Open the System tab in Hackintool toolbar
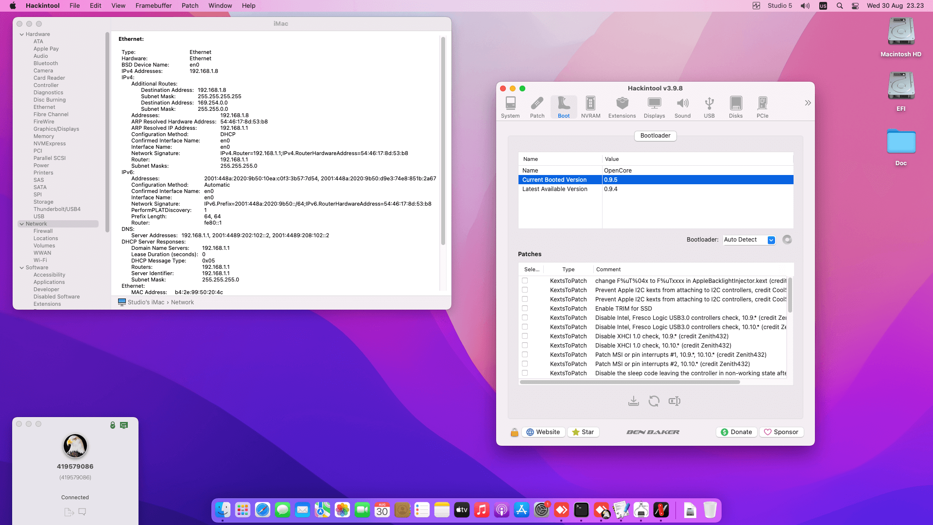This screenshot has height=525, width=933. tap(510, 107)
